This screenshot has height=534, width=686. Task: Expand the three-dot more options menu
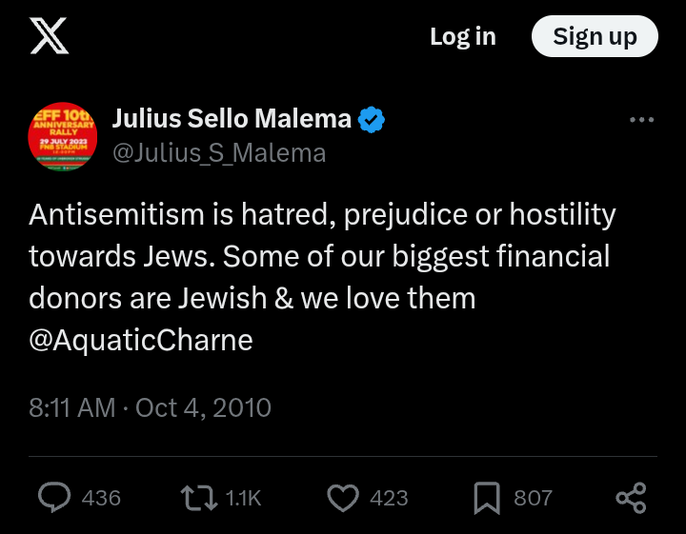[642, 120]
